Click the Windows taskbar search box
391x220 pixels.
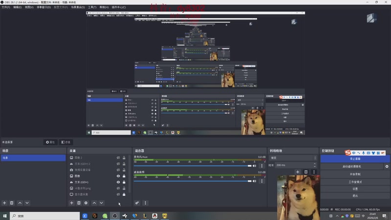pyautogui.click(x=45, y=216)
